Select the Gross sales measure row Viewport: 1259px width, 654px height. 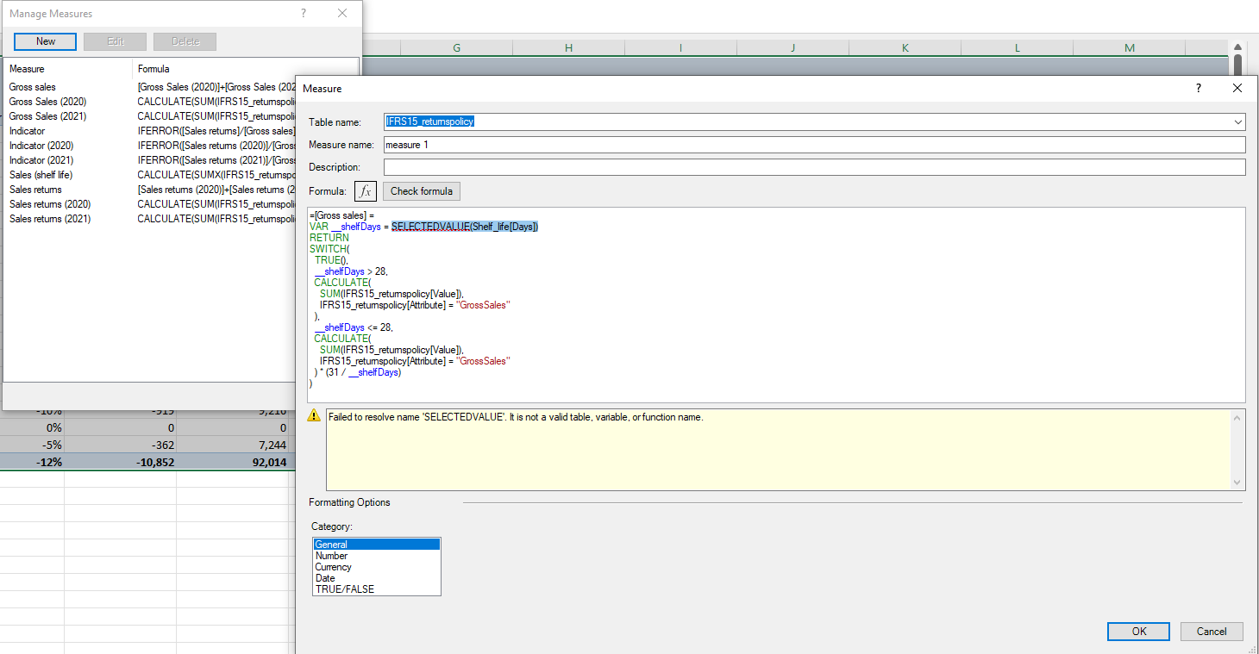point(150,87)
